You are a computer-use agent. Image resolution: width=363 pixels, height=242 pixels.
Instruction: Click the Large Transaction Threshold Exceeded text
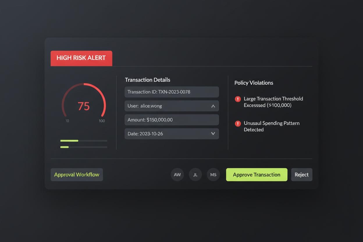273,102
